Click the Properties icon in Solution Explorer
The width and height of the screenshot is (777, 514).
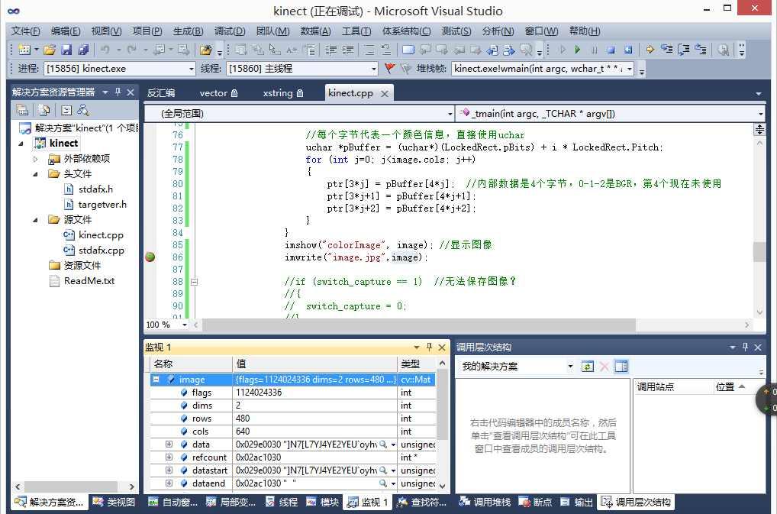click(x=22, y=110)
